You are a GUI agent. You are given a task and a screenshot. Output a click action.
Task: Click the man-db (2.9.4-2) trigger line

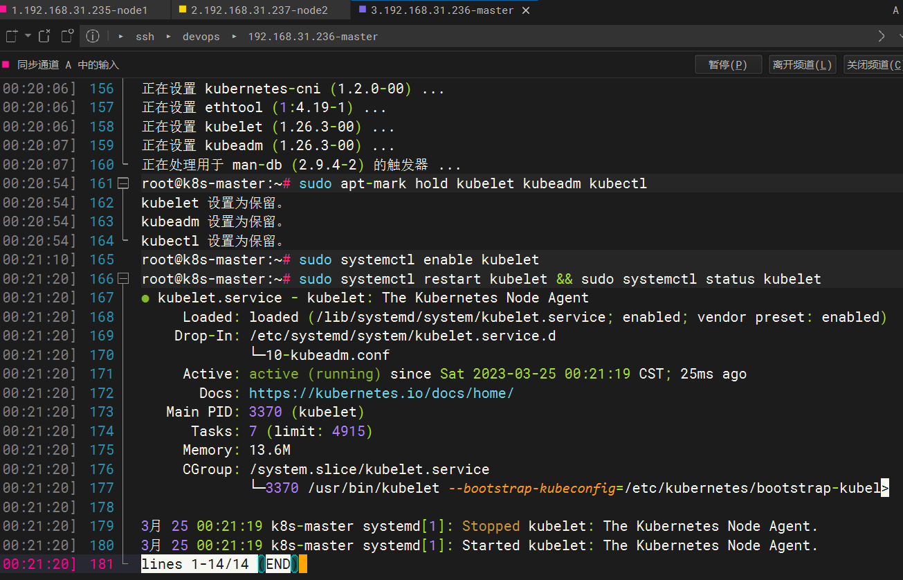301,165
